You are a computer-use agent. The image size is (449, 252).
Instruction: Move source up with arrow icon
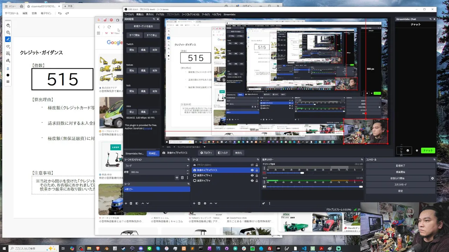point(211,203)
